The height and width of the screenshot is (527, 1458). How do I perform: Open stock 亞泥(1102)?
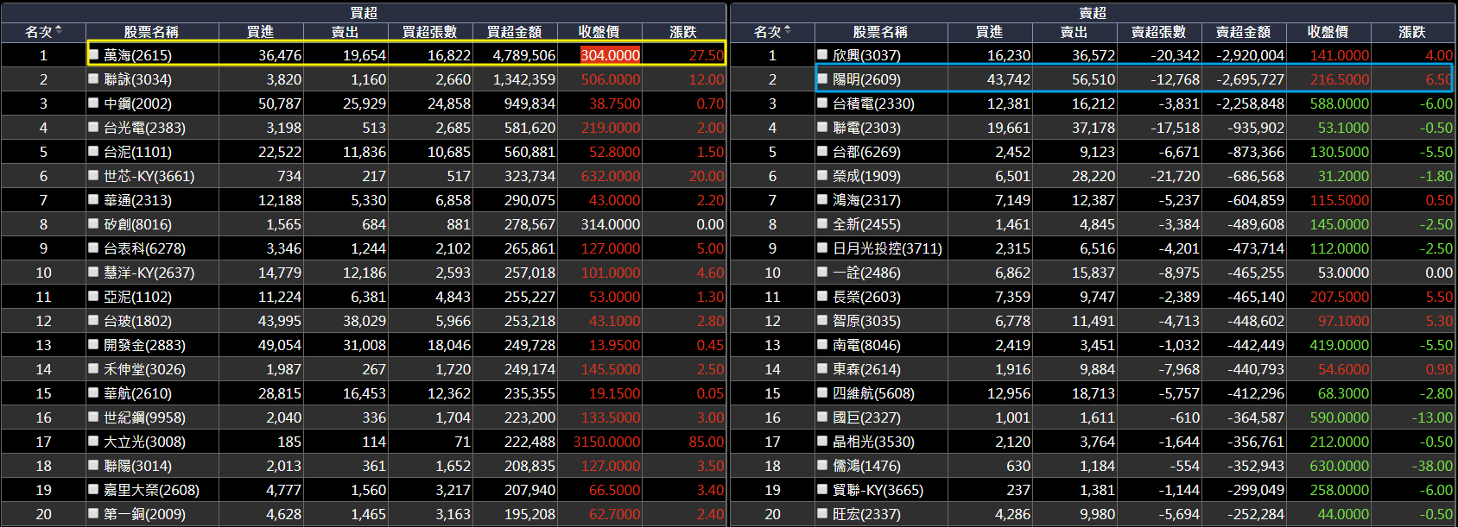[x=137, y=297]
